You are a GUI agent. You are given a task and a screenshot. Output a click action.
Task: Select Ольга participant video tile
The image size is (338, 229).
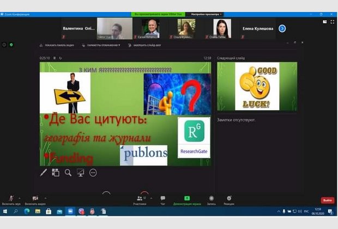186,28
